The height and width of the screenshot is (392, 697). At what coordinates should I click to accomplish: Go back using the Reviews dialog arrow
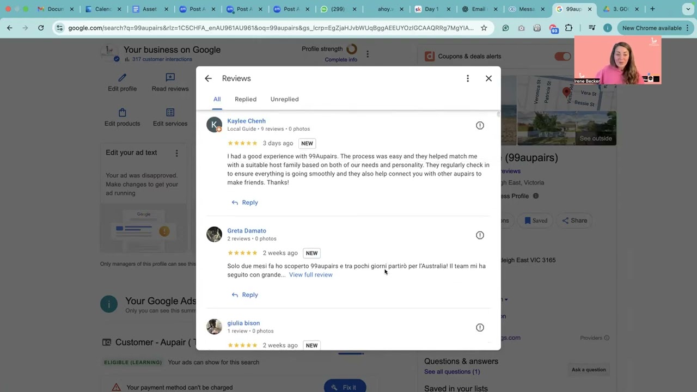(208, 78)
